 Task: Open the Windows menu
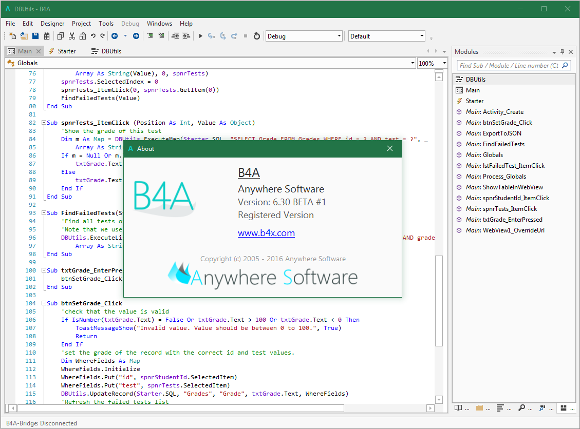pos(159,23)
